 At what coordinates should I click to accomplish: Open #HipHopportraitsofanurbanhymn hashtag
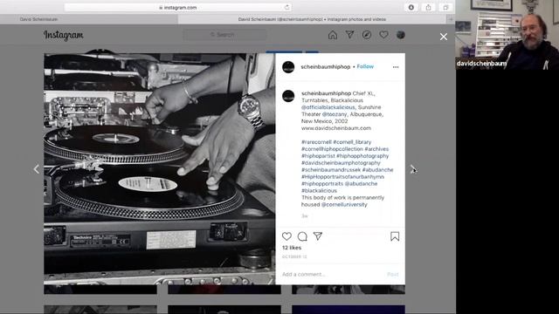[342, 176]
